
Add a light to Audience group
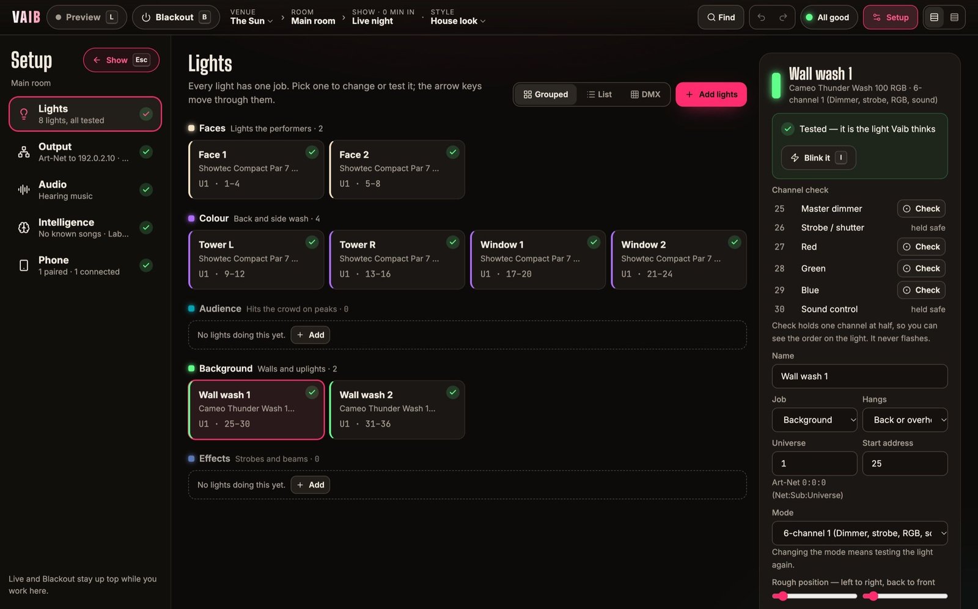coord(311,335)
